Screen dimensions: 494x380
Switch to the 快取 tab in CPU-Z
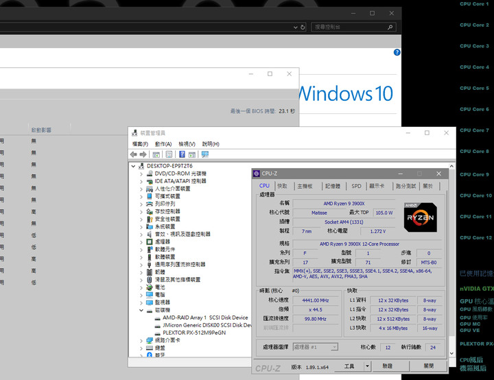pos(282,186)
